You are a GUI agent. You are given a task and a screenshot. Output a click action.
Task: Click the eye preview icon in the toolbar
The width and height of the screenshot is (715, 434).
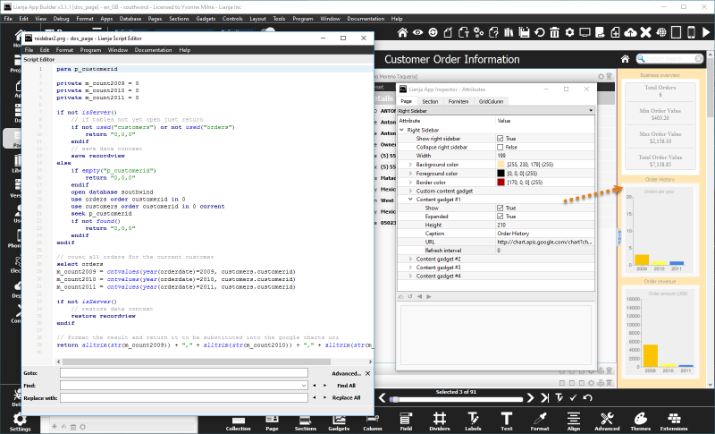pos(418,33)
